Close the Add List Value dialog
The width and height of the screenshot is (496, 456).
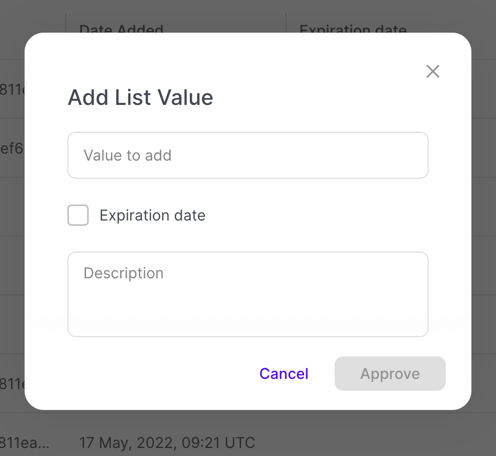pos(433,71)
